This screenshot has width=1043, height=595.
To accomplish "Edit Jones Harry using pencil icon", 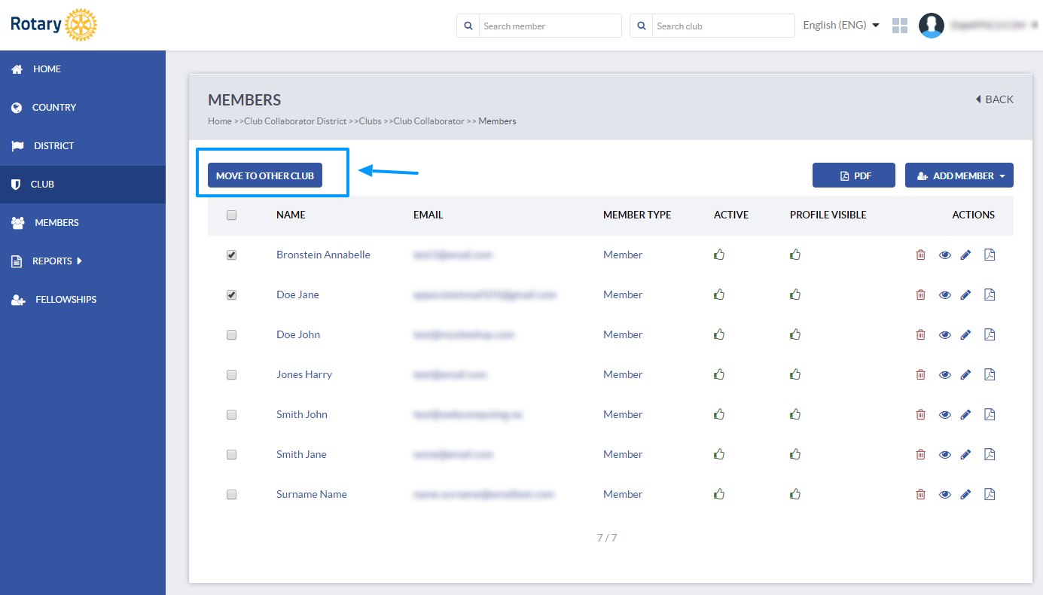I will click(966, 374).
